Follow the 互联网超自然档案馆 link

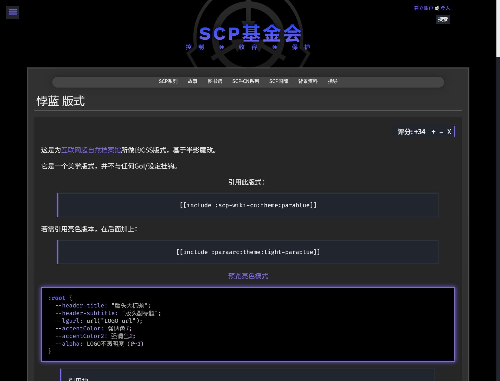point(91,150)
